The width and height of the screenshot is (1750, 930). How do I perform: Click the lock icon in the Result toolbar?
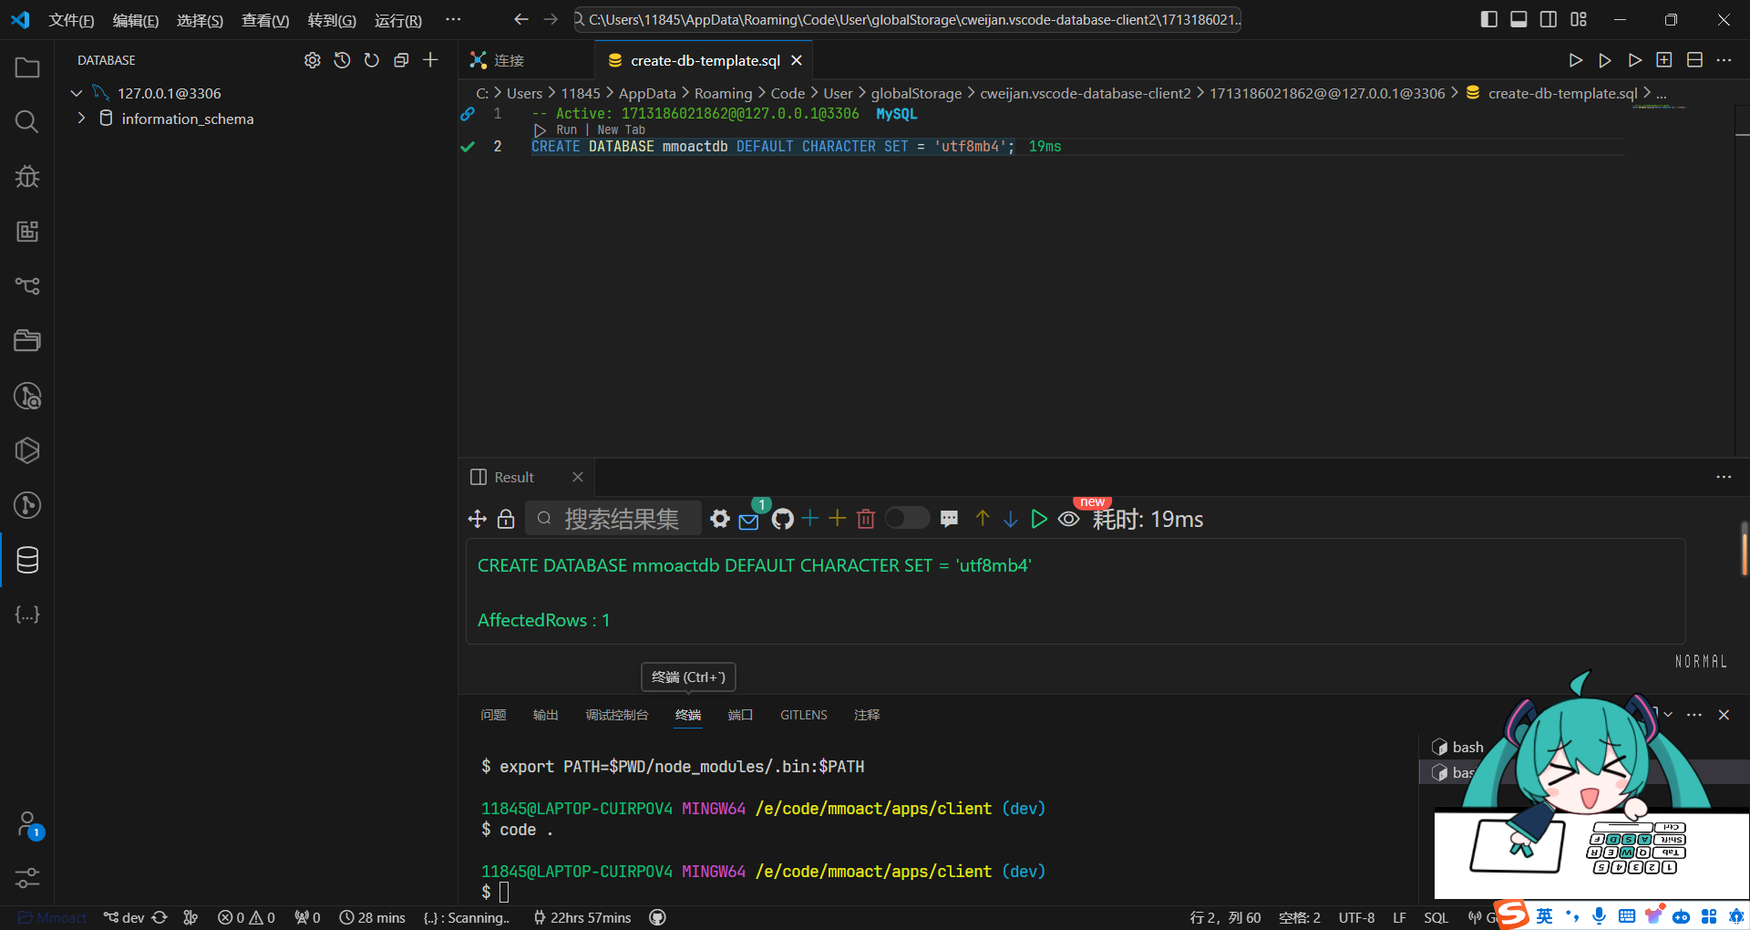[x=506, y=519]
